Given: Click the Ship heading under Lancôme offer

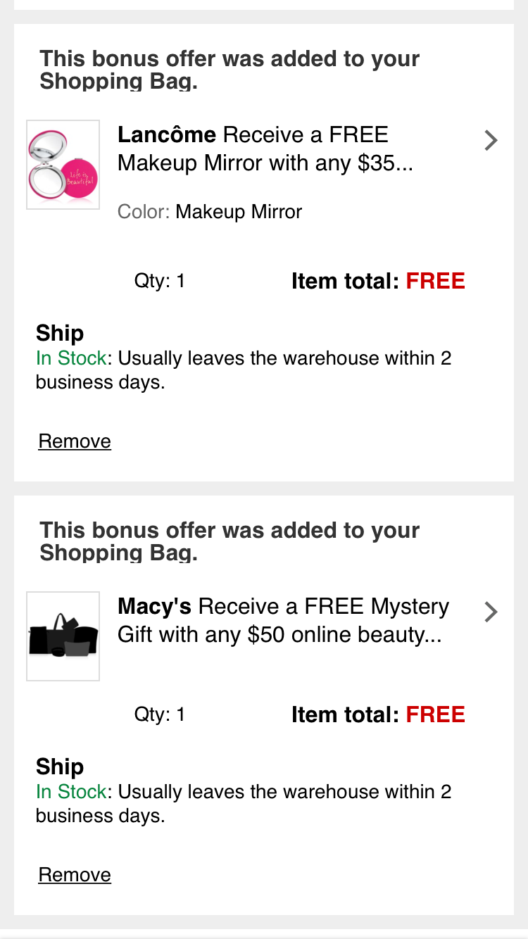Looking at the screenshot, I should tap(60, 334).
